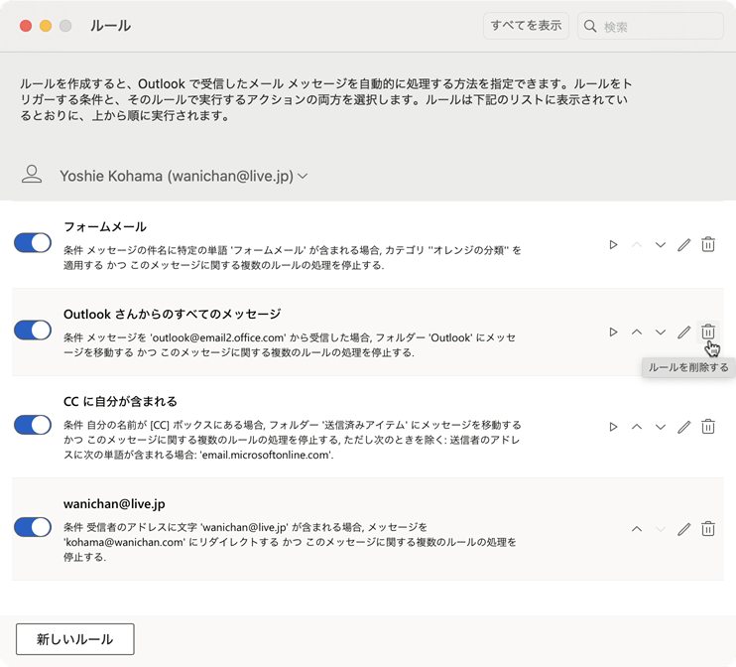Delete the Outlook さんからのすべてのメッセージ rule
Screen dimensions: 736x667
708,332
